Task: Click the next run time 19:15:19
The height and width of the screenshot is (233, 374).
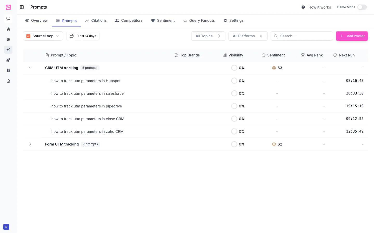Action: [355, 106]
